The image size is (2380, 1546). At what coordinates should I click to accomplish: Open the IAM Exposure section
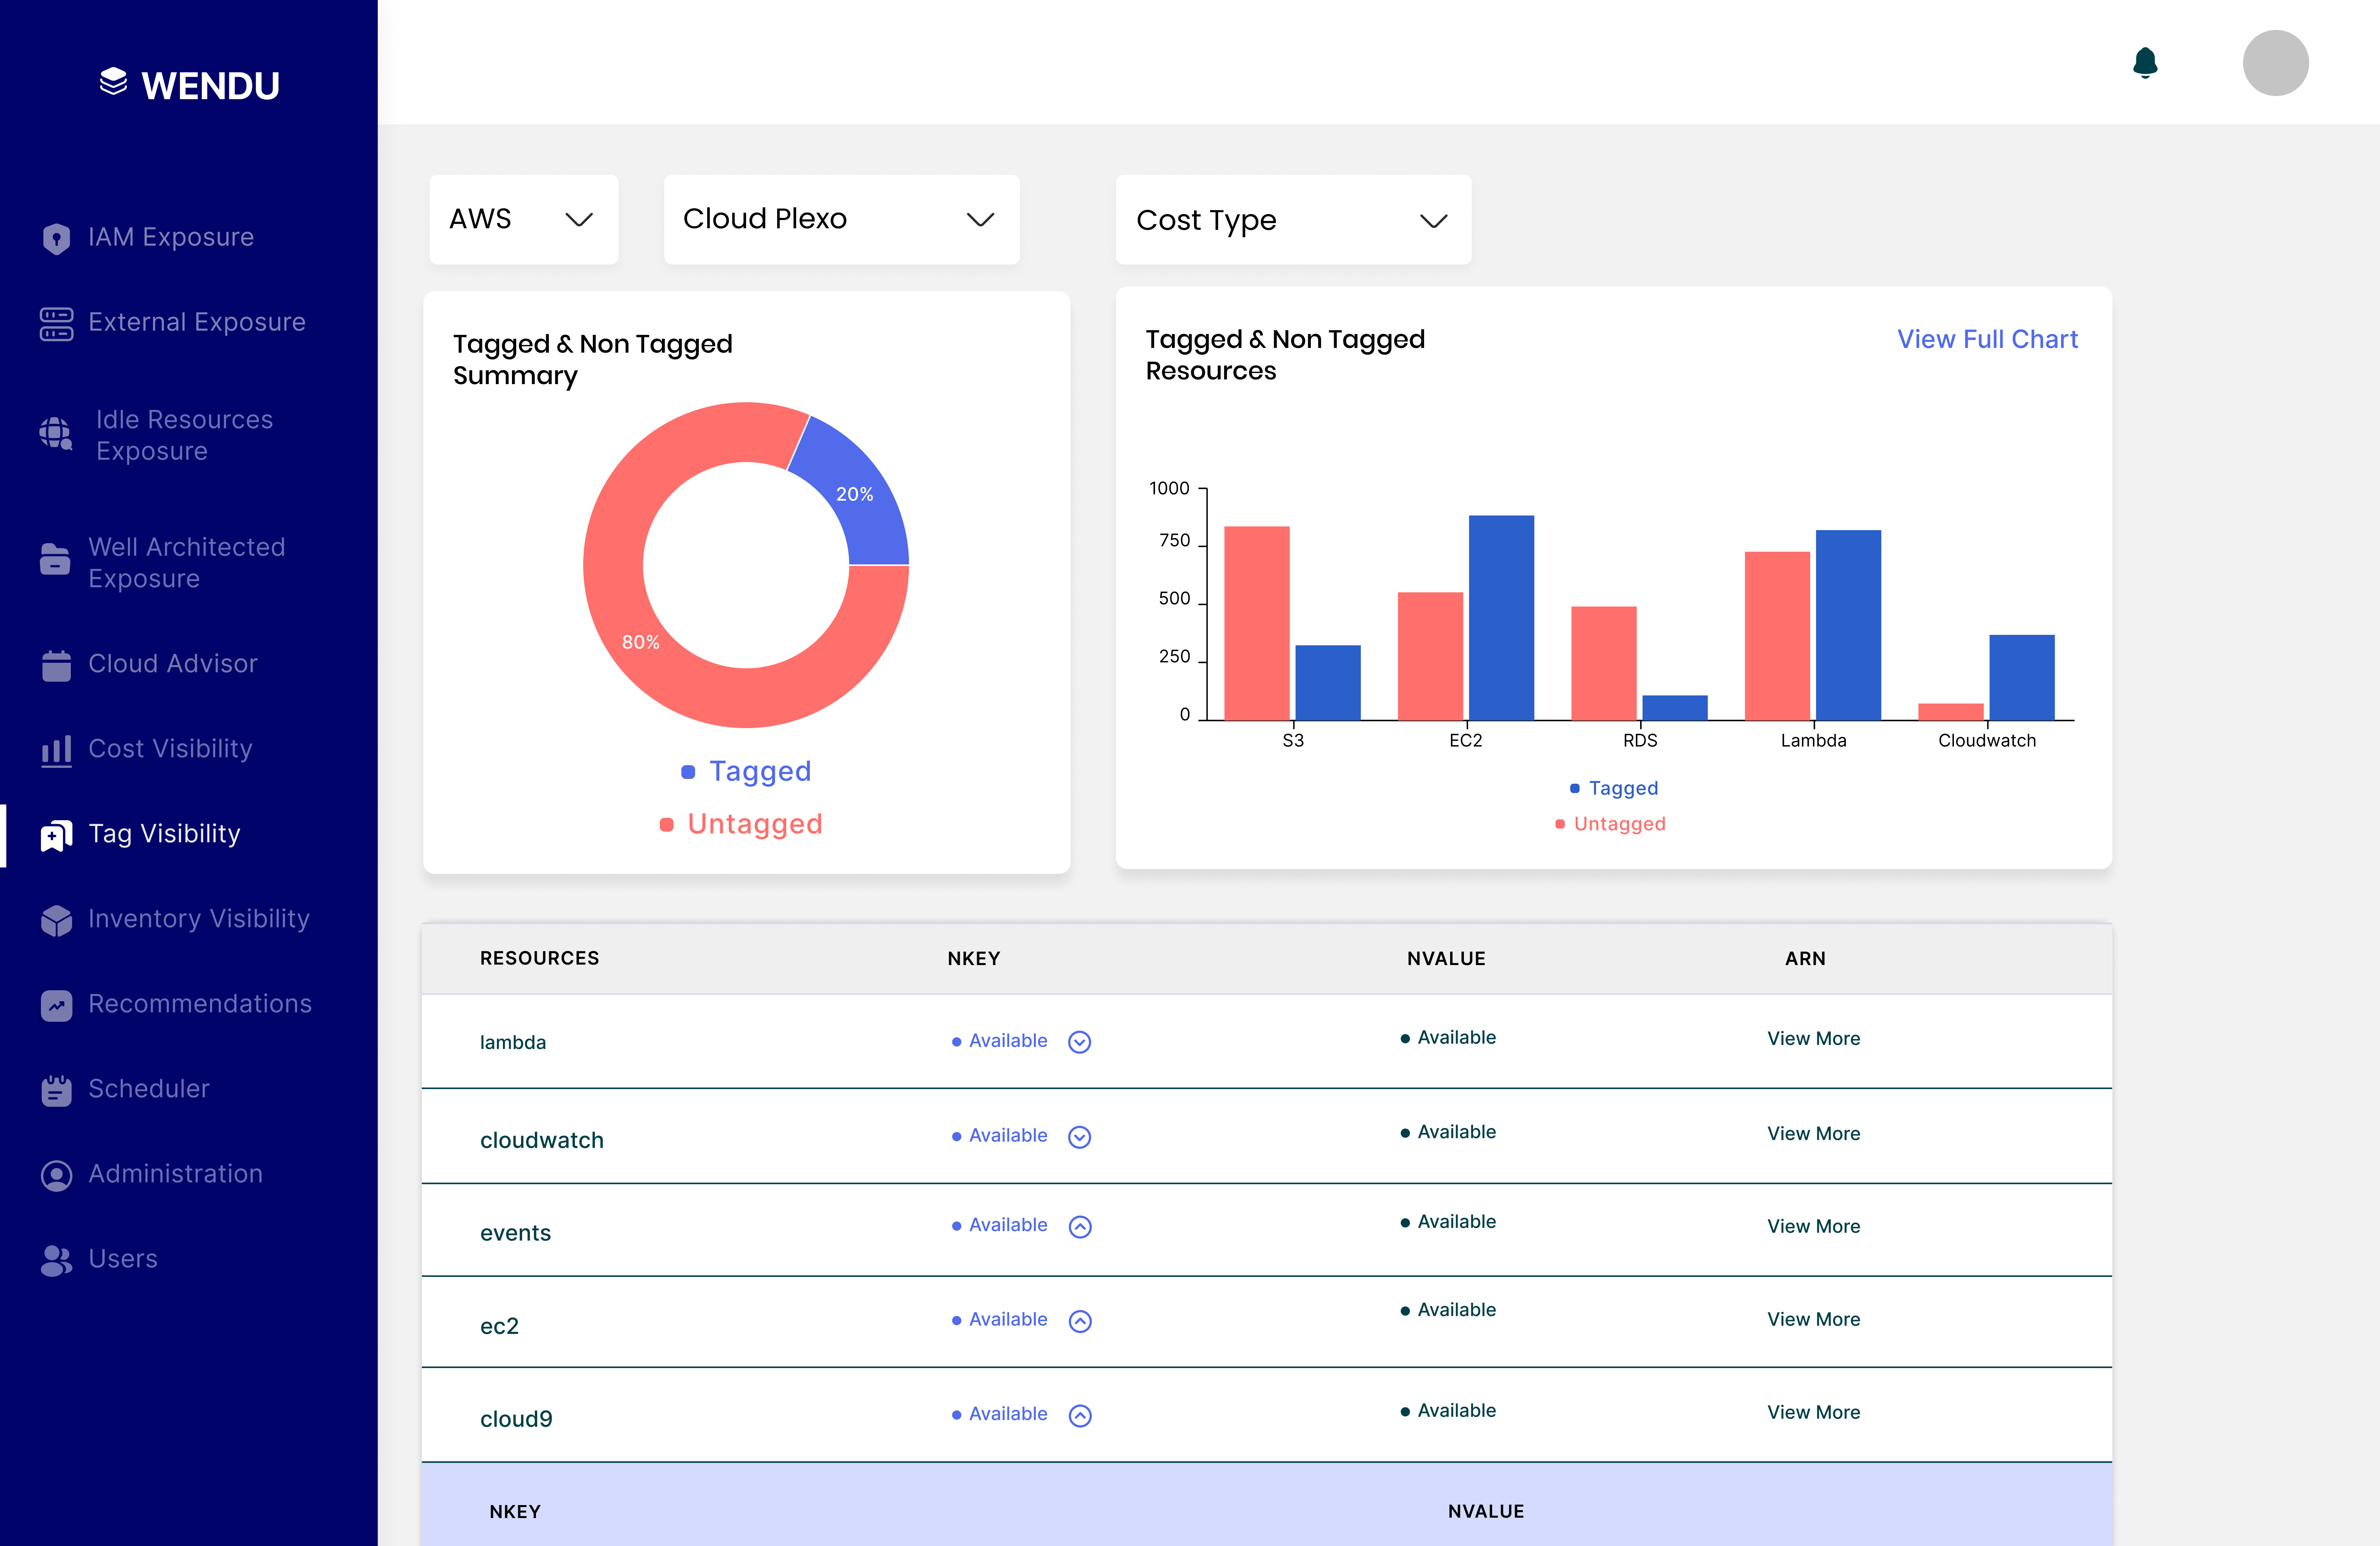click(x=170, y=237)
